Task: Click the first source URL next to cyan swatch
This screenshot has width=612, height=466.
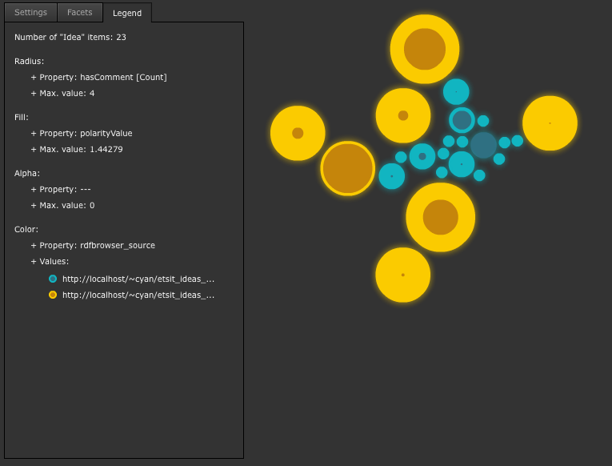Action: coord(138,279)
